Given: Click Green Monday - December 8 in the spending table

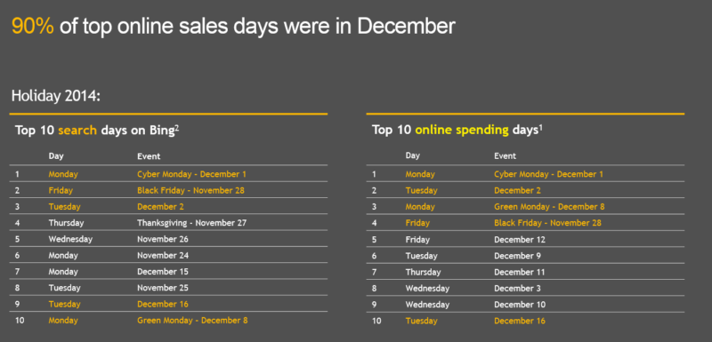Looking at the screenshot, I should click(549, 207).
